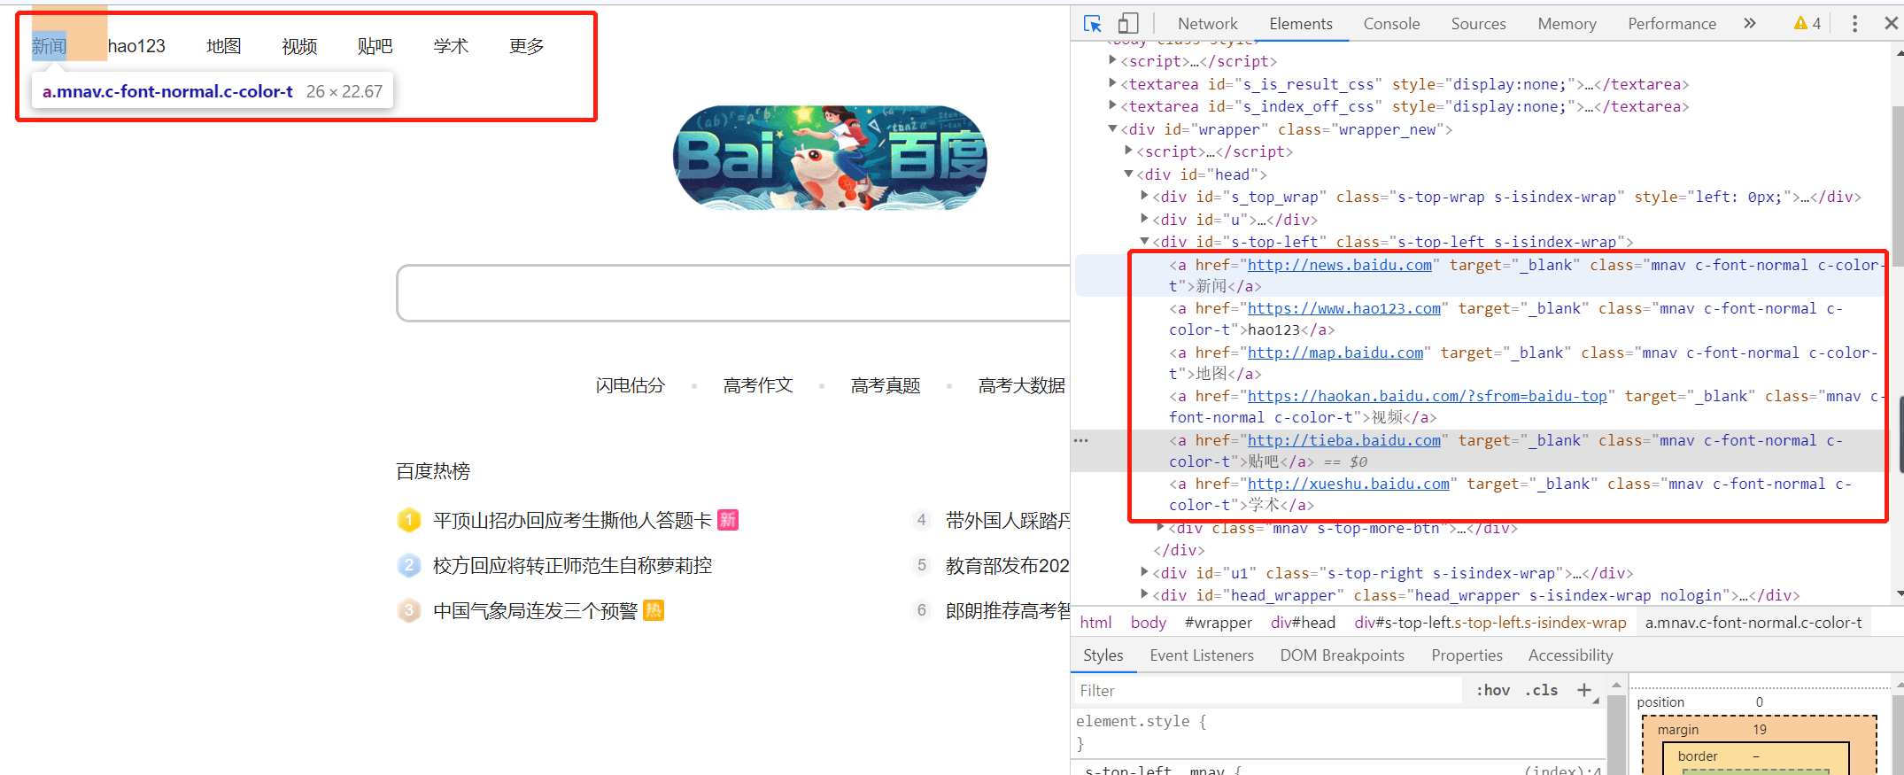This screenshot has height=775, width=1904.
Task: Open the Performance tab
Action: coord(1671,24)
